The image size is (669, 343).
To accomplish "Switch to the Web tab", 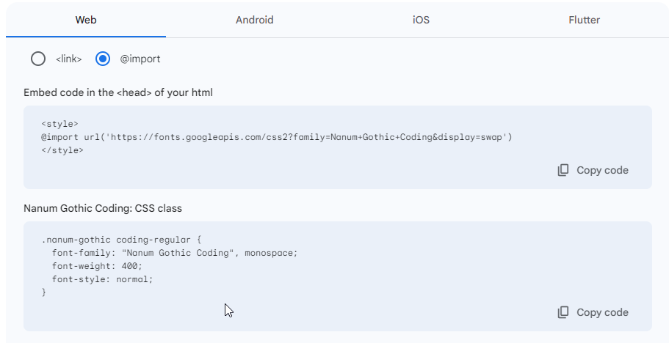I will point(86,20).
